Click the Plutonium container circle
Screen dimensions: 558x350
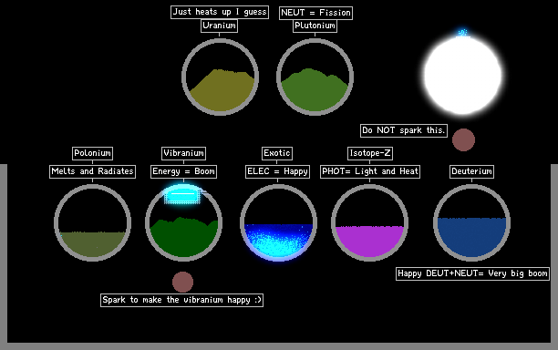pyautogui.click(x=315, y=77)
